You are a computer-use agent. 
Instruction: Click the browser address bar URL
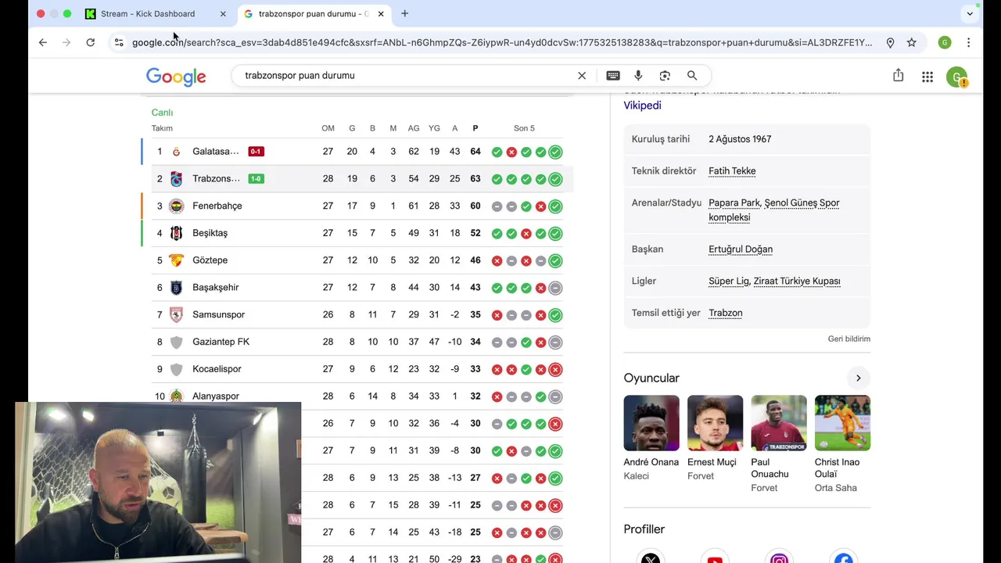click(x=502, y=43)
